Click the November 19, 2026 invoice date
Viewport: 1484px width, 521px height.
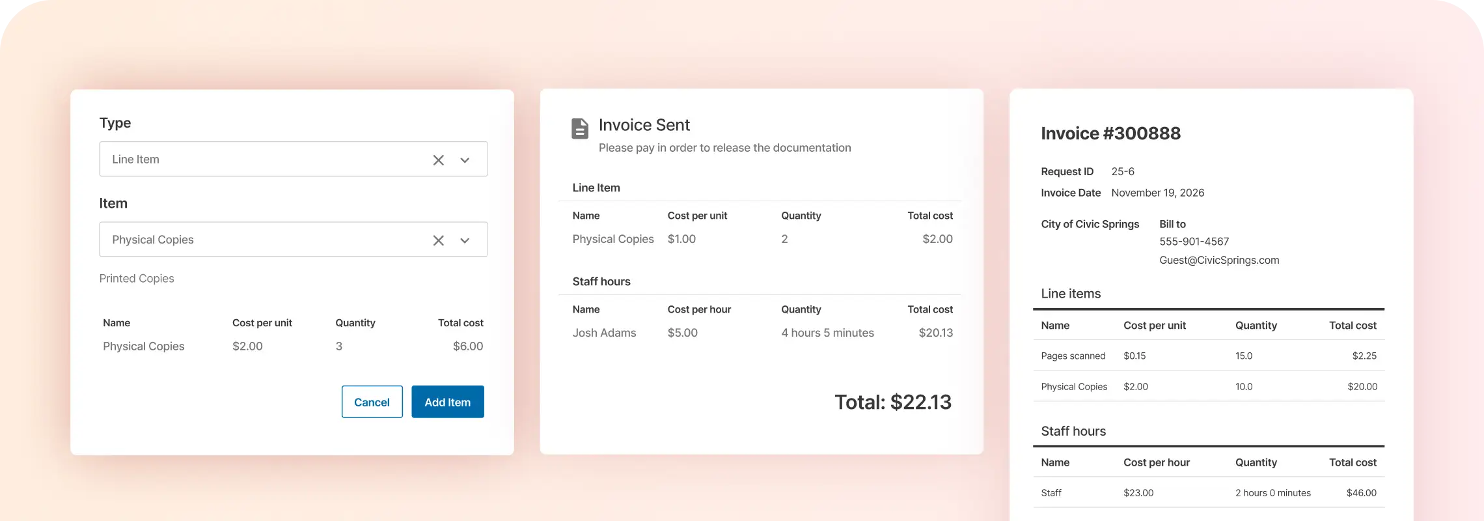tap(1157, 193)
